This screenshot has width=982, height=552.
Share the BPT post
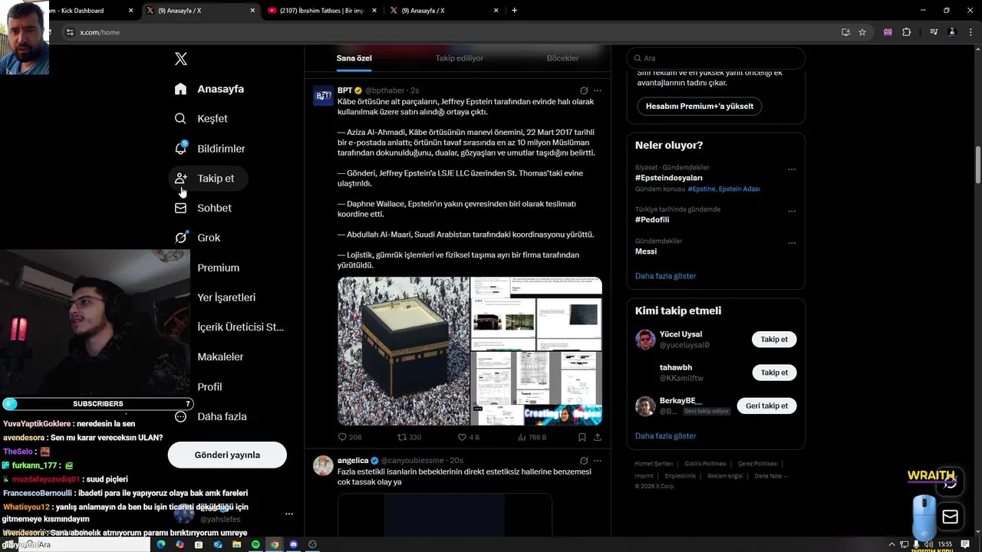[x=597, y=437]
